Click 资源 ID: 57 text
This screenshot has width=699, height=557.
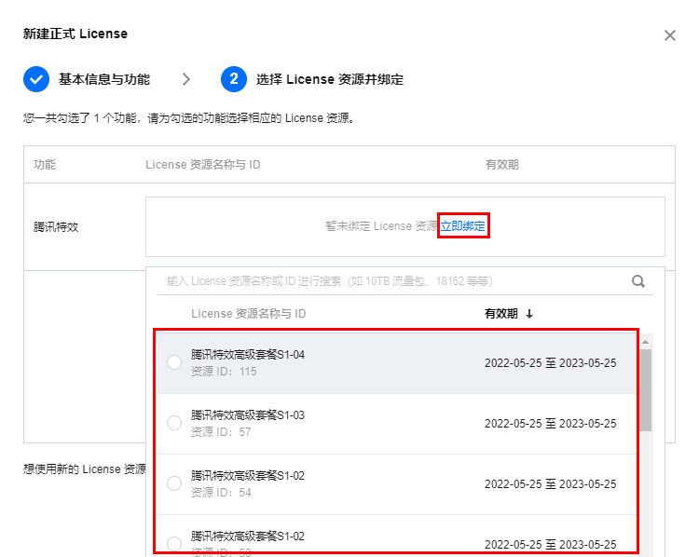(x=221, y=432)
